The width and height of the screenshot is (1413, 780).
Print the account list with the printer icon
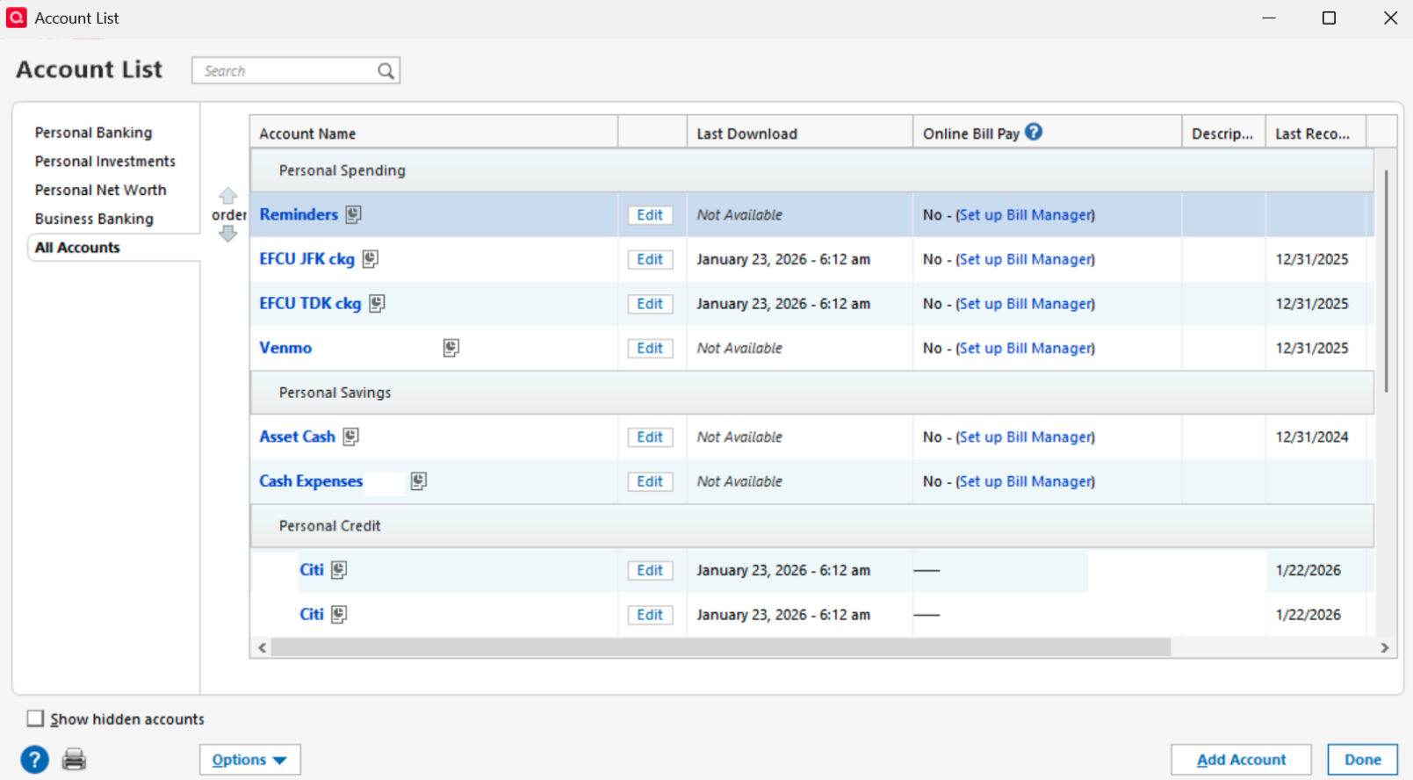point(75,760)
